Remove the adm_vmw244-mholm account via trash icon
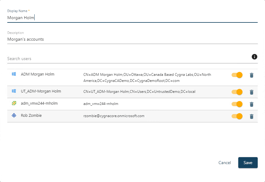265x182 pixels. click(251, 104)
